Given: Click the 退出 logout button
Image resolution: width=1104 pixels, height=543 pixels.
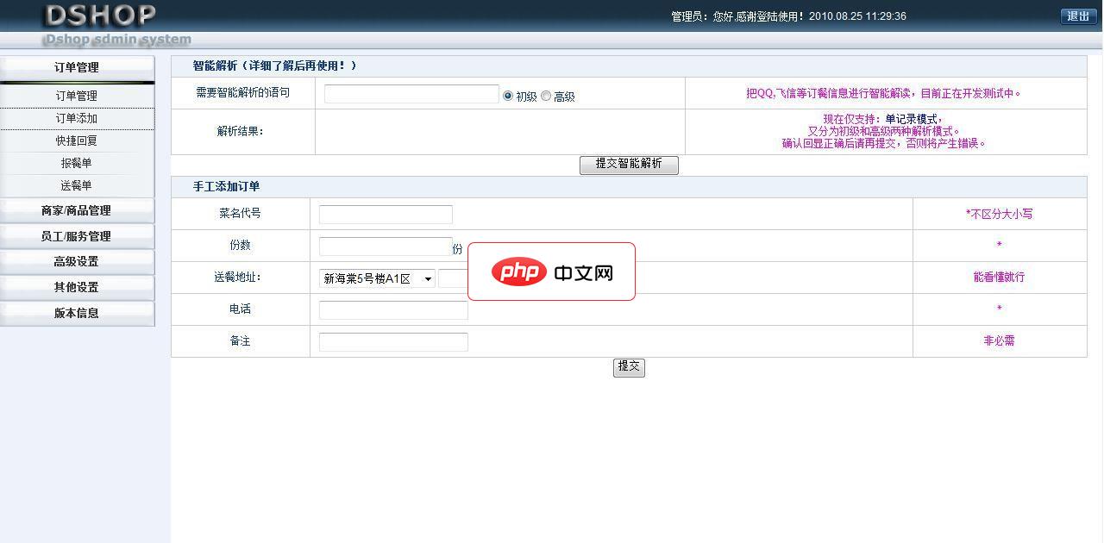Looking at the screenshot, I should [x=1078, y=16].
